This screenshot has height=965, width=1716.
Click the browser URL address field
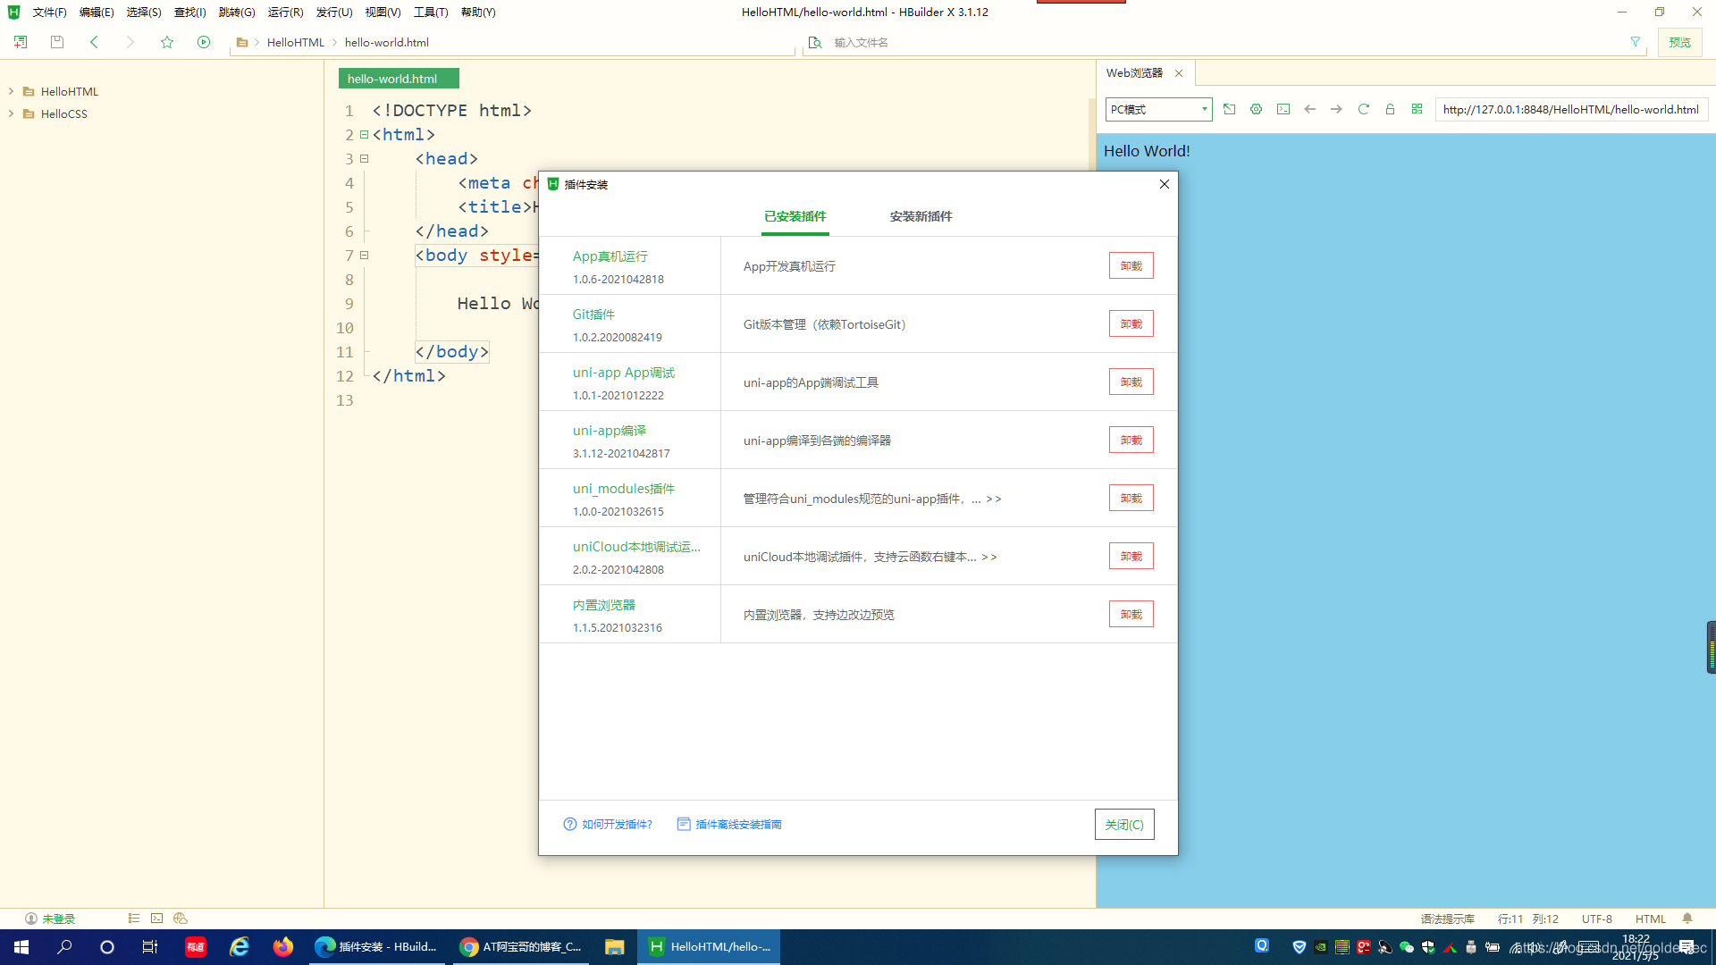click(1570, 109)
